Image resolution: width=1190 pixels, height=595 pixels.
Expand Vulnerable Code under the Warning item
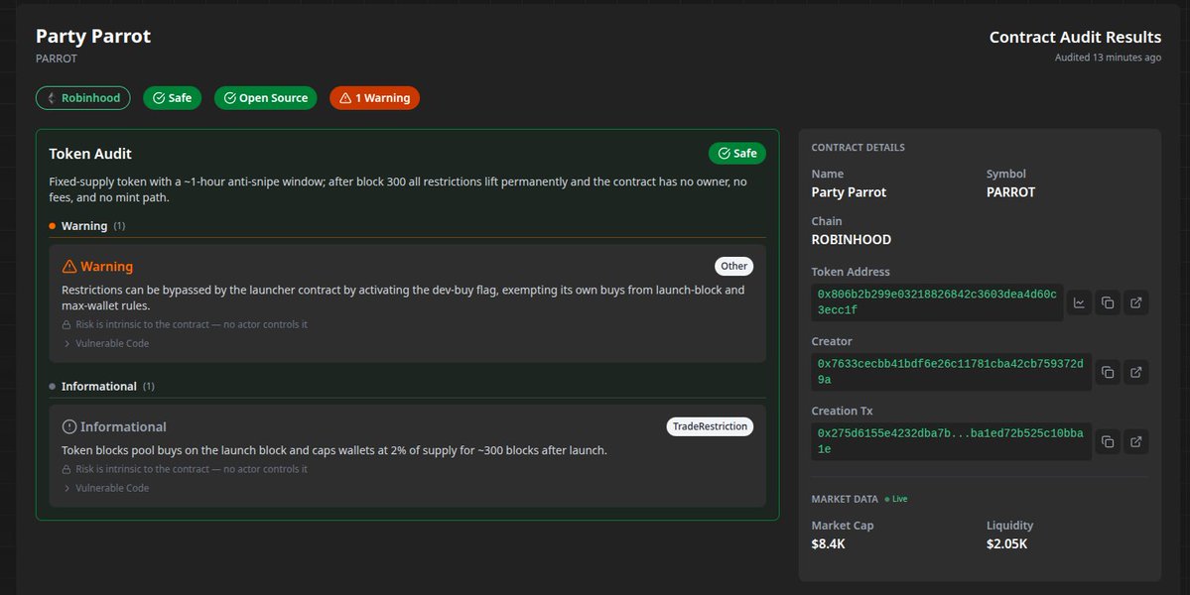106,343
